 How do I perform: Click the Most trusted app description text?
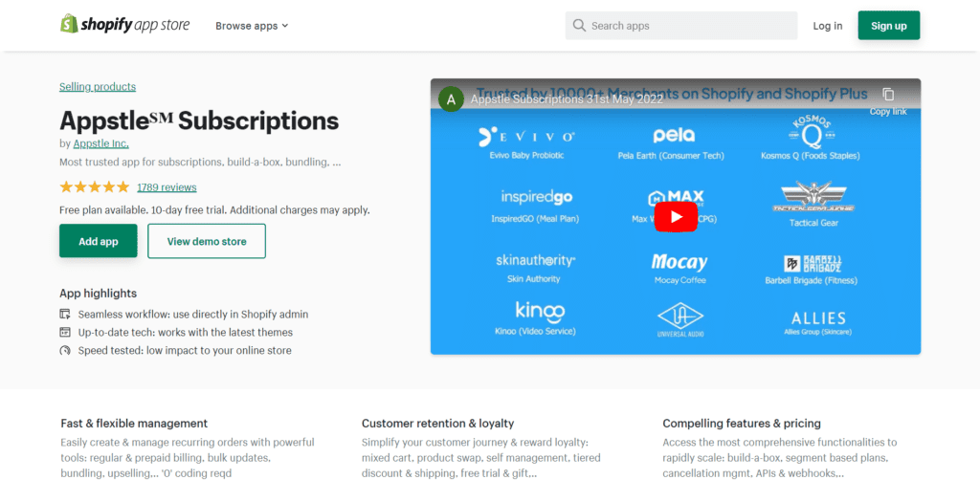(200, 163)
